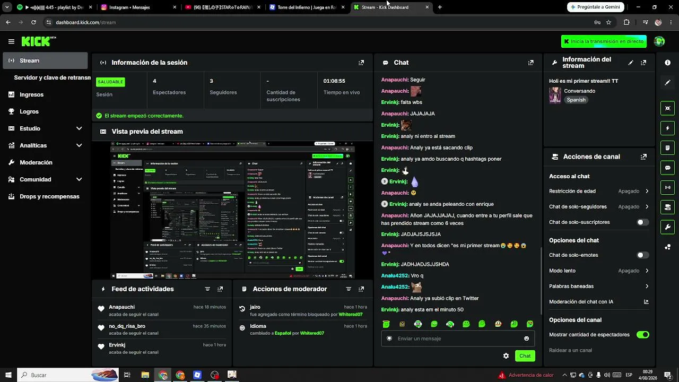Switch to the Instagram Mensajes browser tab
This screenshot has height=382, width=679.
pos(138,7)
